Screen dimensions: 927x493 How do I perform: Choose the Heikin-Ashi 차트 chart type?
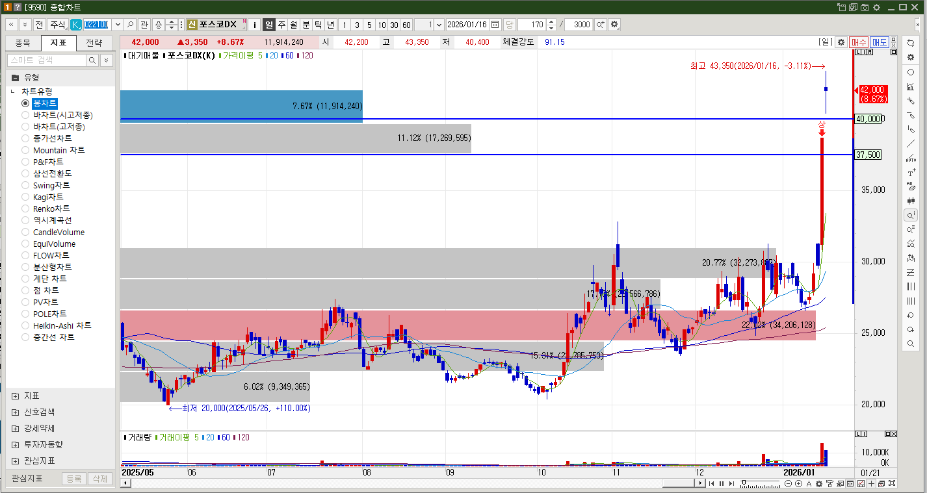25,325
